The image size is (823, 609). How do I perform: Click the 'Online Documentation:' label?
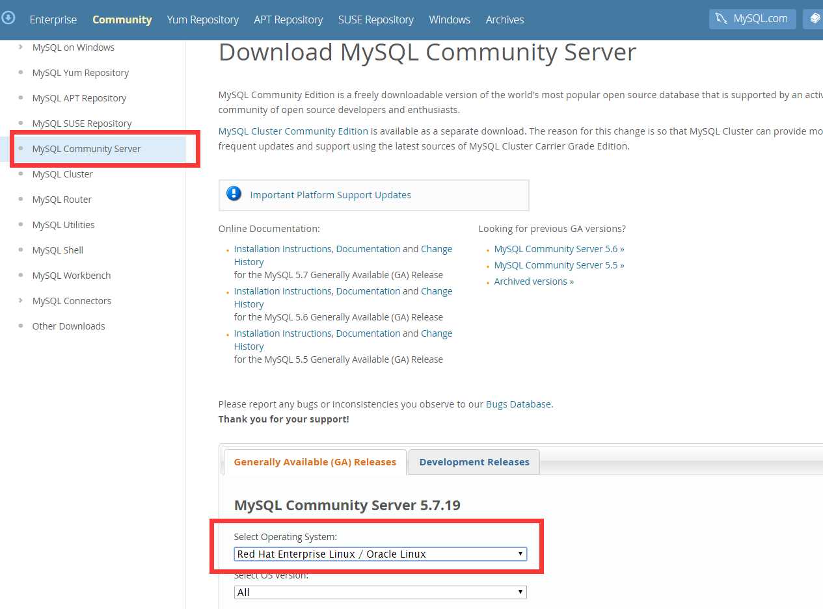[x=269, y=229]
